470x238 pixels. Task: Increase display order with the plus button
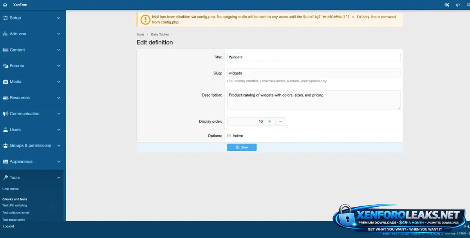coord(269,122)
